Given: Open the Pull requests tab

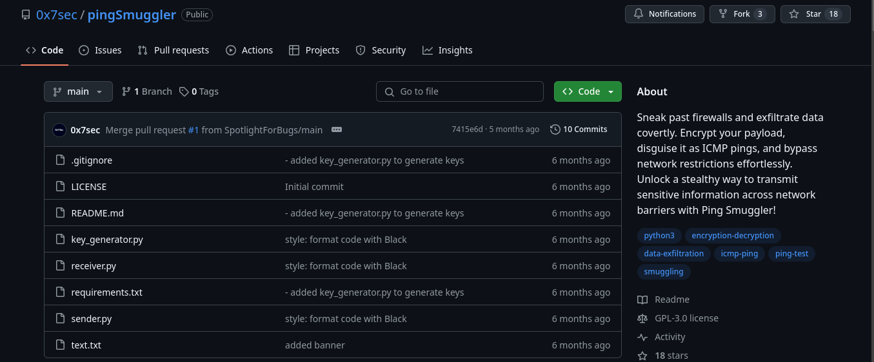Looking at the screenshot, I should tap(174, 50).
